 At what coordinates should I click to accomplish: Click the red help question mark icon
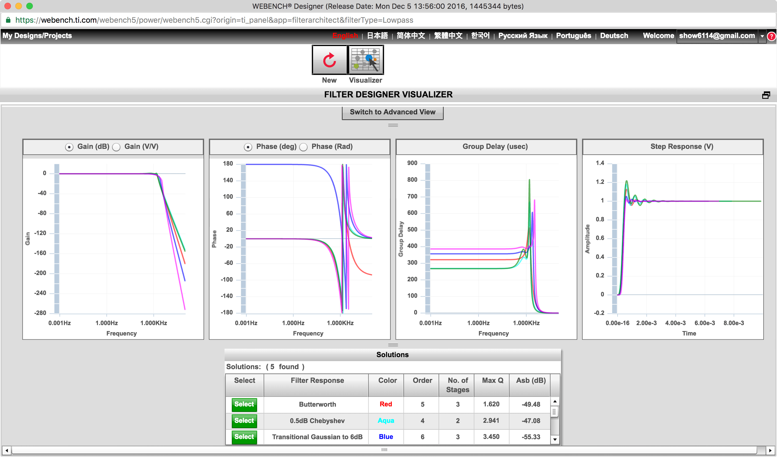coord(771,36)
